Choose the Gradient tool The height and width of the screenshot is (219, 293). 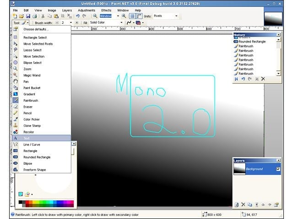[42, 94]
